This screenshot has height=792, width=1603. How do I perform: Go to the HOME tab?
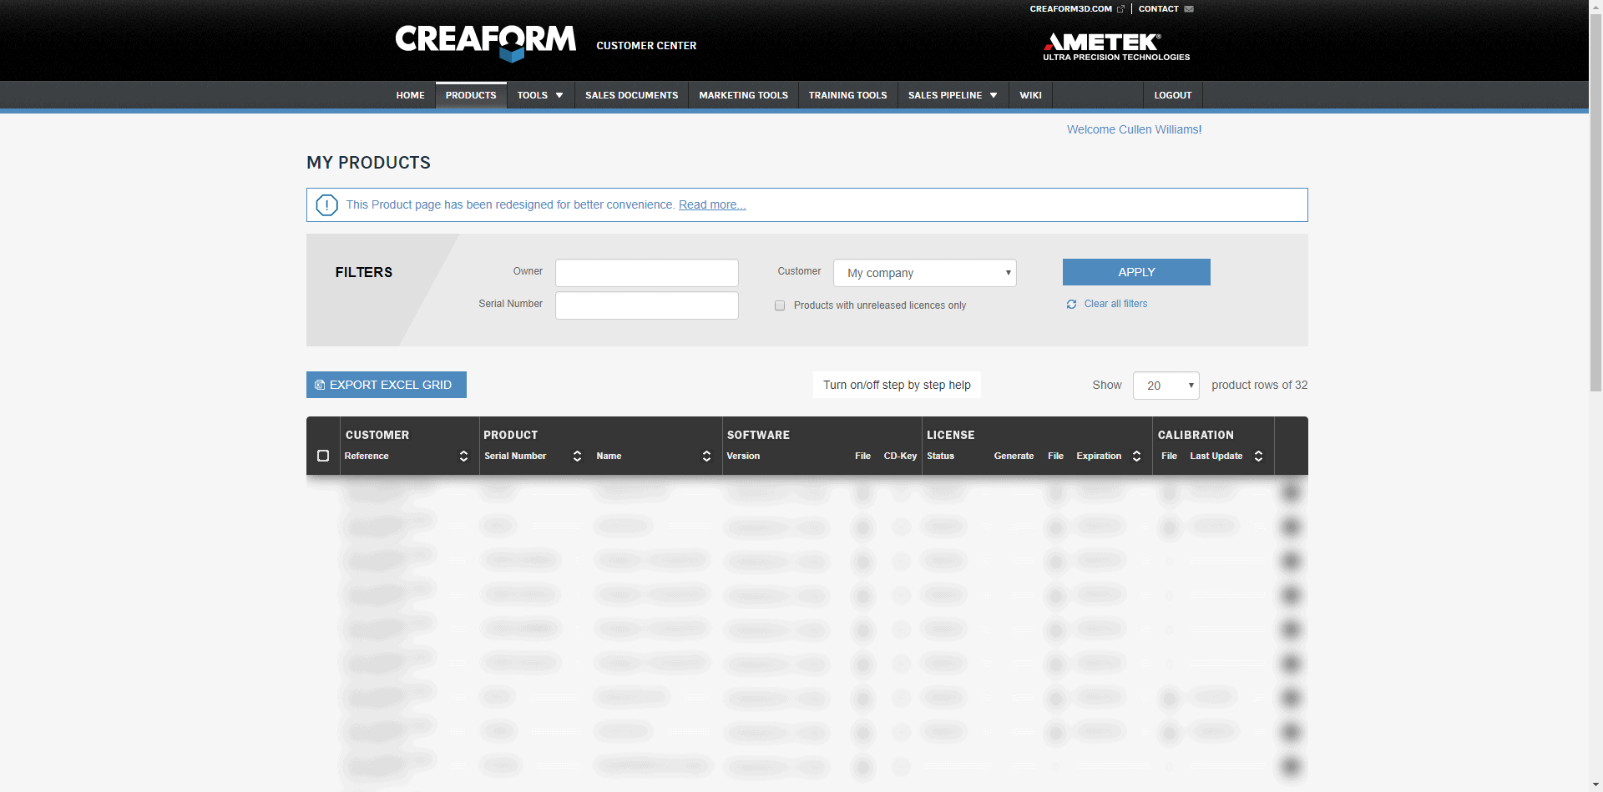(x=410, y=95)
